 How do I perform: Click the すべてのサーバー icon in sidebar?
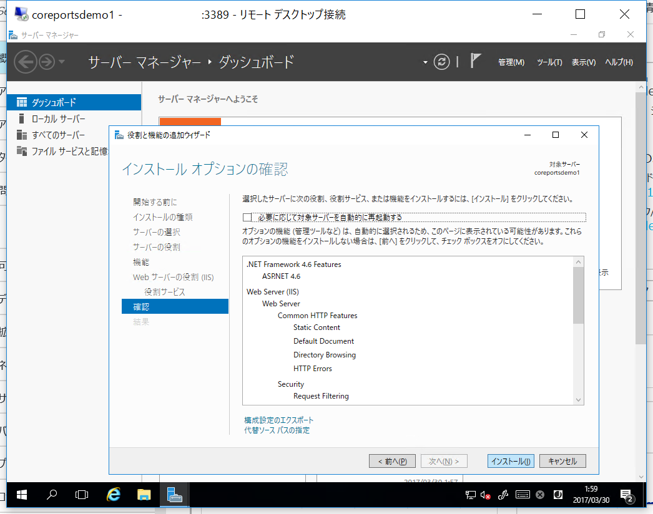click(x=22, y=135)
